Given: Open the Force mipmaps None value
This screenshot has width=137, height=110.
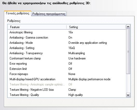Looking at the screenshot, I should pyautogui.click(x=72, y=74).
